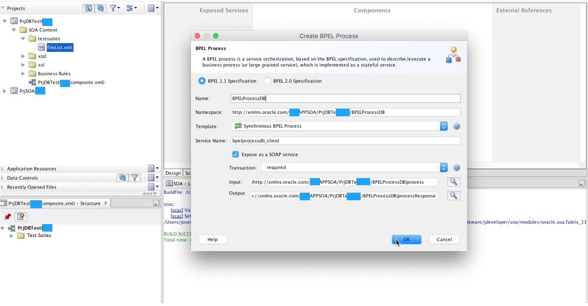588x306 pixels.
Task: Select the SOA Log tab
Action: 179,184
